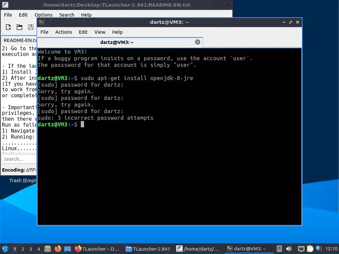Open Edit menu in README text editor
Image resolution: width=339 pixels, height=254 pixels.
(x=23, y=15)
